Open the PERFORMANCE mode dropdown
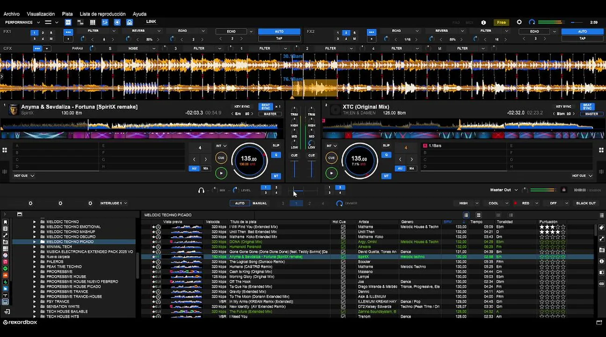Image resolution: width=606 pixels, height=337 pixels. (x=22, y=22)
